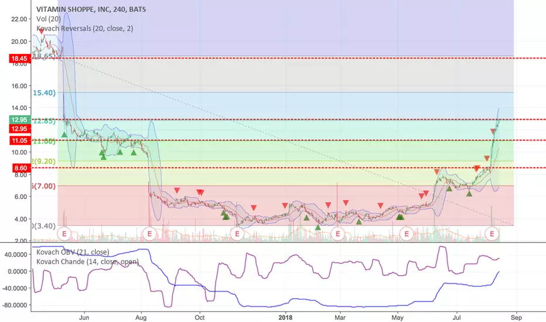Select the last earnings E marker before Sep

(x=492, y=234)
